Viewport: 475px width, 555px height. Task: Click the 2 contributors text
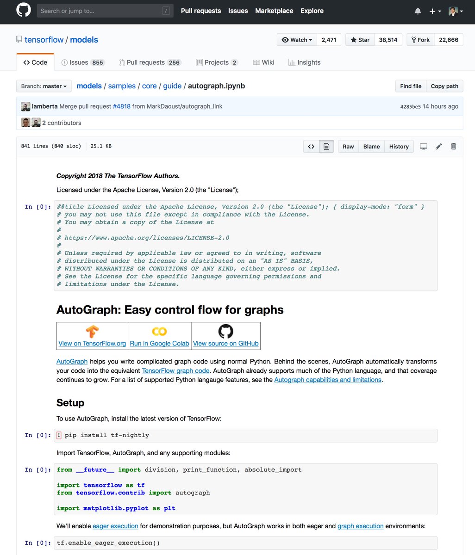click(62, 123)
